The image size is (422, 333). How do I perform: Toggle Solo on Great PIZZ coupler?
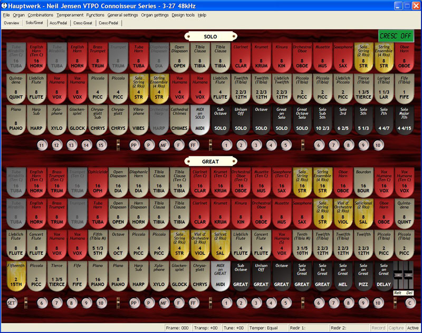pyautogui.click(x=363, y=276)
